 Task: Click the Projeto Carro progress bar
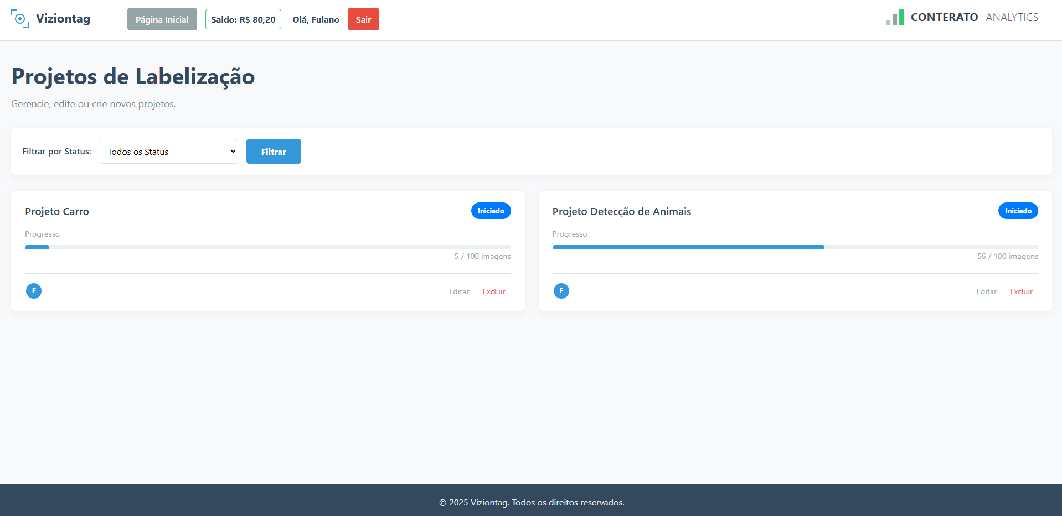(x=267, y=247)
